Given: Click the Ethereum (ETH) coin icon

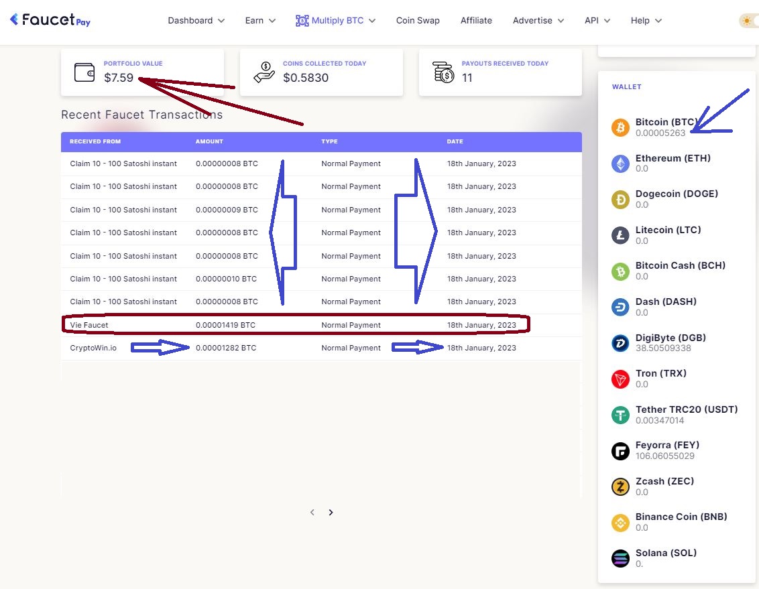Looking at the screenshot, I should [x=620, y=163].
